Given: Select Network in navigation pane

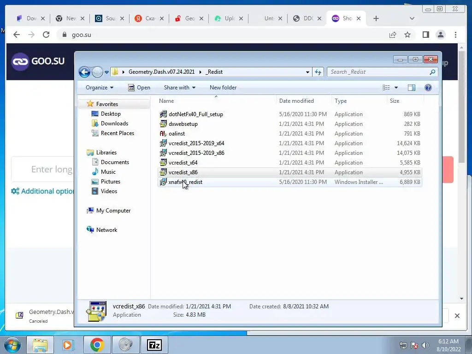Looking at the screenshot, I should click(x=106, y=230).
